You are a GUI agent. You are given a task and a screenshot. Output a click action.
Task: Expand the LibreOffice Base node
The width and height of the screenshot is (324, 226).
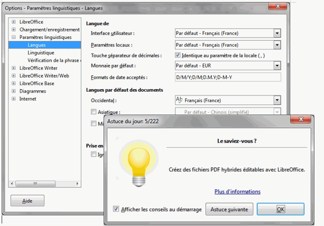(x=13, y=83)
